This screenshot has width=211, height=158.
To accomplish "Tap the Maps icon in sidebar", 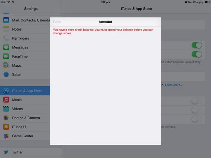I will tap(6, 65).
